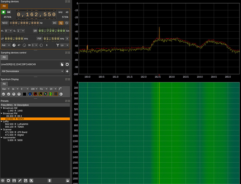The width and height of the screenshot is (241, 184).
Task: Save presets using the floppy disk icon
Action: click(14, 181)
